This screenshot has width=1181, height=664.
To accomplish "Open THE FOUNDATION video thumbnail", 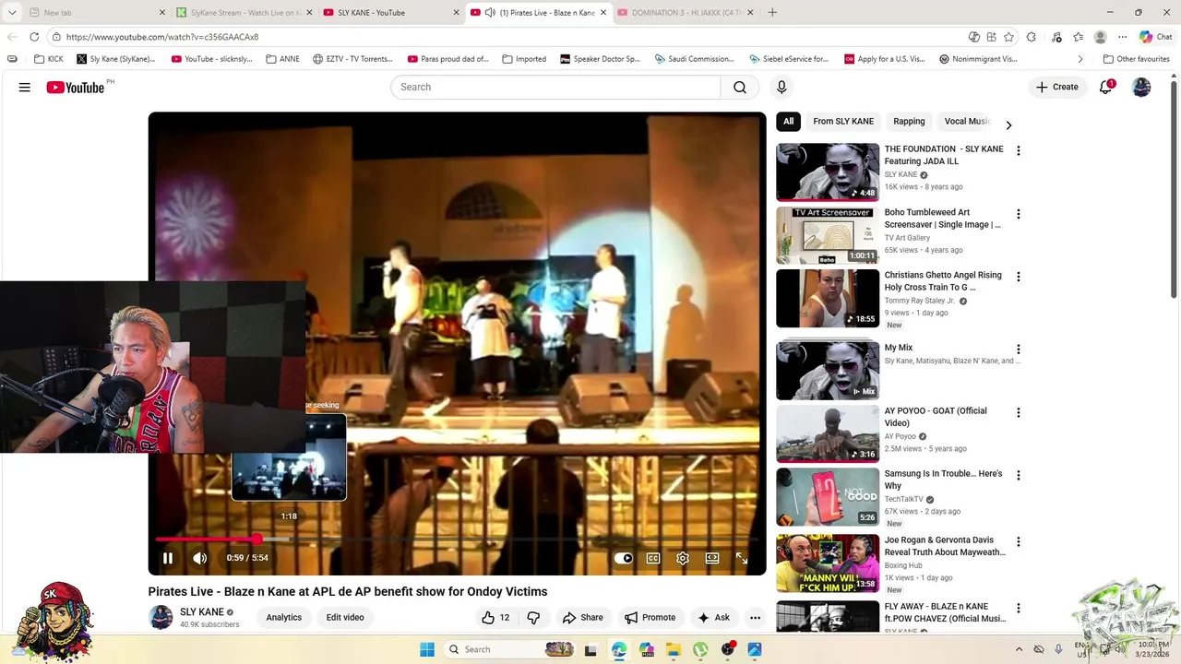I will [828, 172].
